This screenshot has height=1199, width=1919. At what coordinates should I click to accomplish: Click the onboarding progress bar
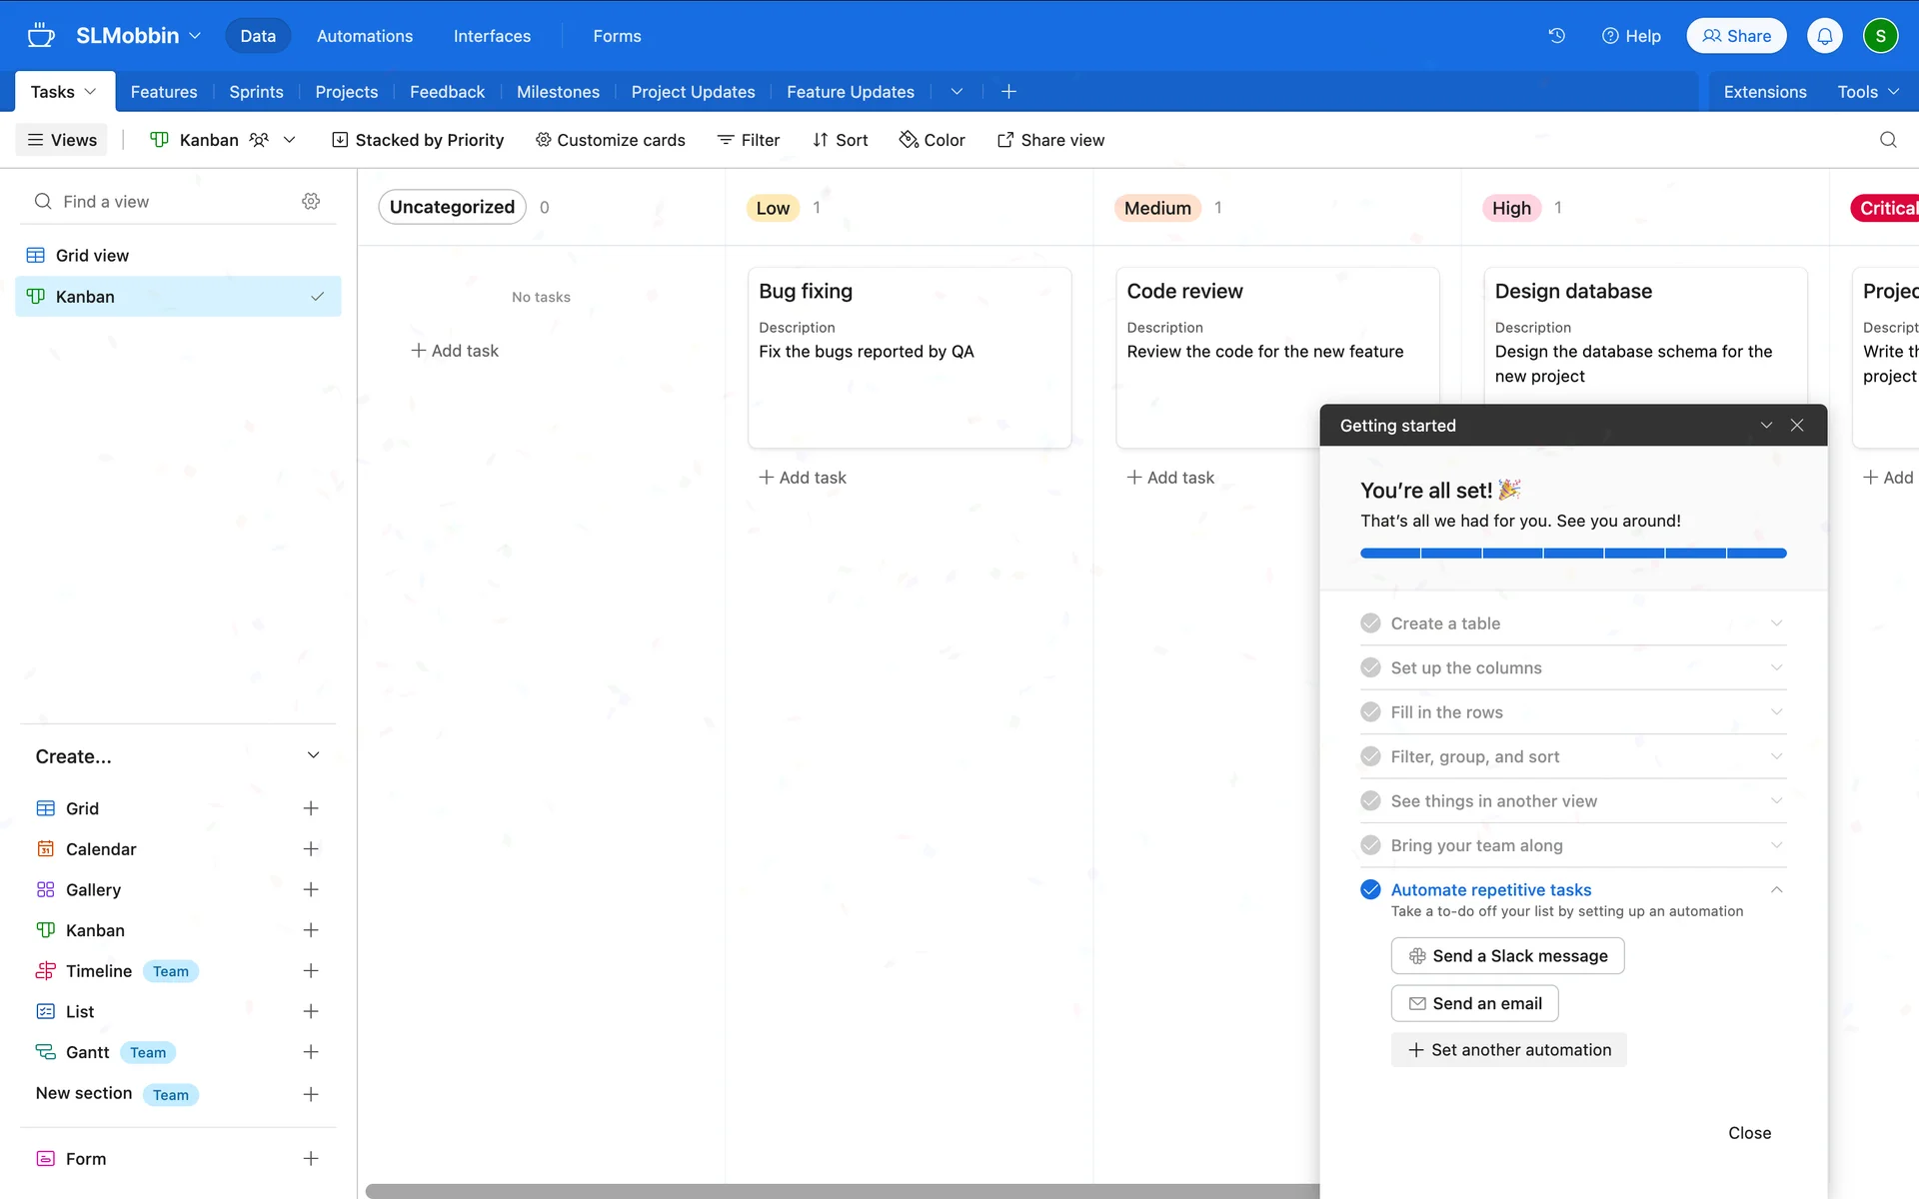[x=1572, y=553]
